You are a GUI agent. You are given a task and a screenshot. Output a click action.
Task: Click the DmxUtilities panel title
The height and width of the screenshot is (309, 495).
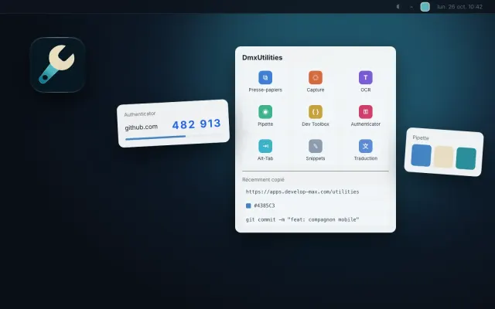pyautogui.click(x=262, y=58)
